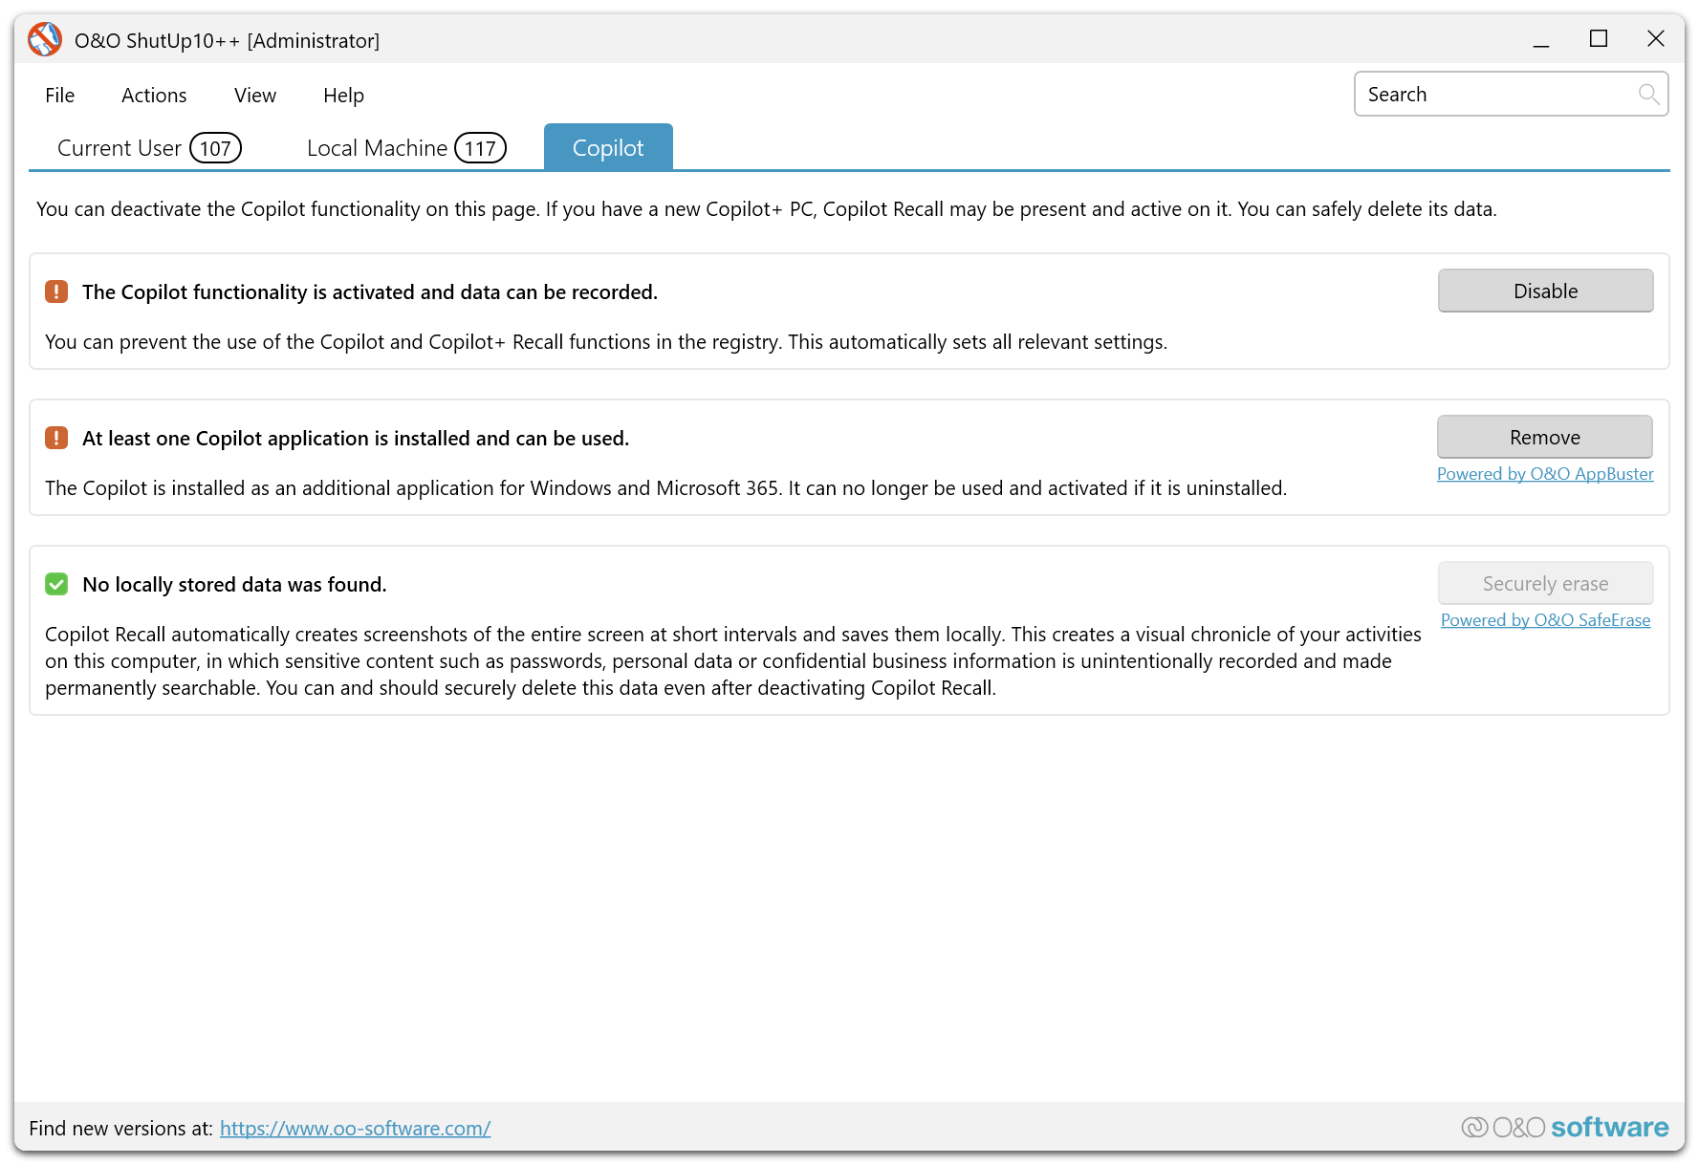Minimize the ShutUp10++ window
1699x1165 pixels.
(x=1540, y=39)
